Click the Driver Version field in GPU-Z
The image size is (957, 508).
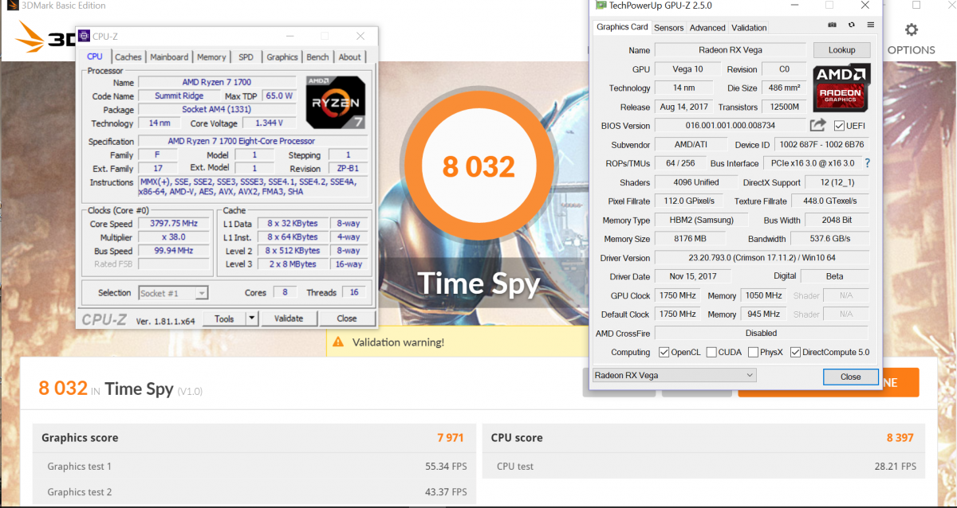tap(762, 258)
